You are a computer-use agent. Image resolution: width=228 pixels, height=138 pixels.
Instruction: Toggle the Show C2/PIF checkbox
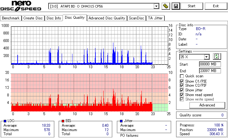tap(182, 85)
